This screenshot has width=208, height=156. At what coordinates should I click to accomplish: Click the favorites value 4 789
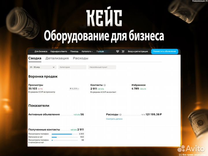tap(135, 89)
